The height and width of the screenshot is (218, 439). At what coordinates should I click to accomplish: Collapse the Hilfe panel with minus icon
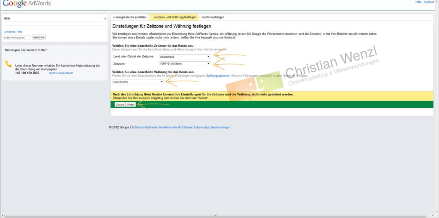[x=105, y=18]
